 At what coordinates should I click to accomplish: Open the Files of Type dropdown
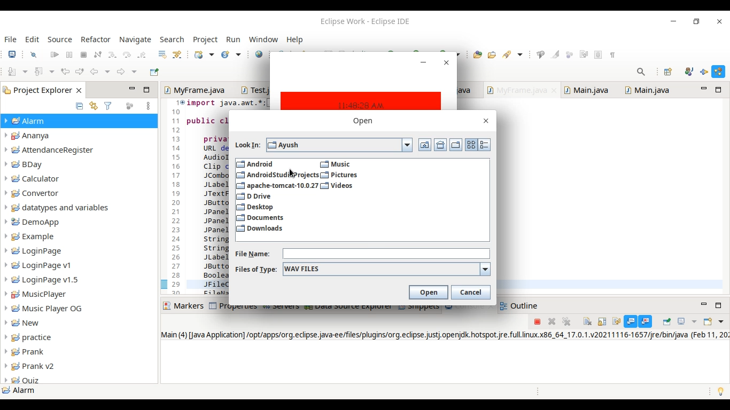(485, 269)
